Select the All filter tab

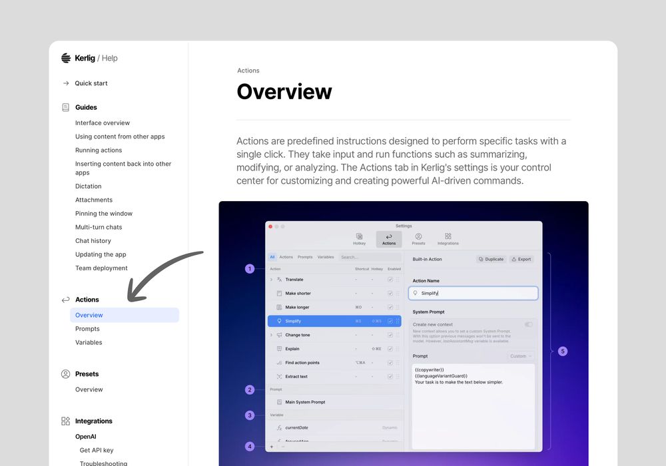click(272, 257)
